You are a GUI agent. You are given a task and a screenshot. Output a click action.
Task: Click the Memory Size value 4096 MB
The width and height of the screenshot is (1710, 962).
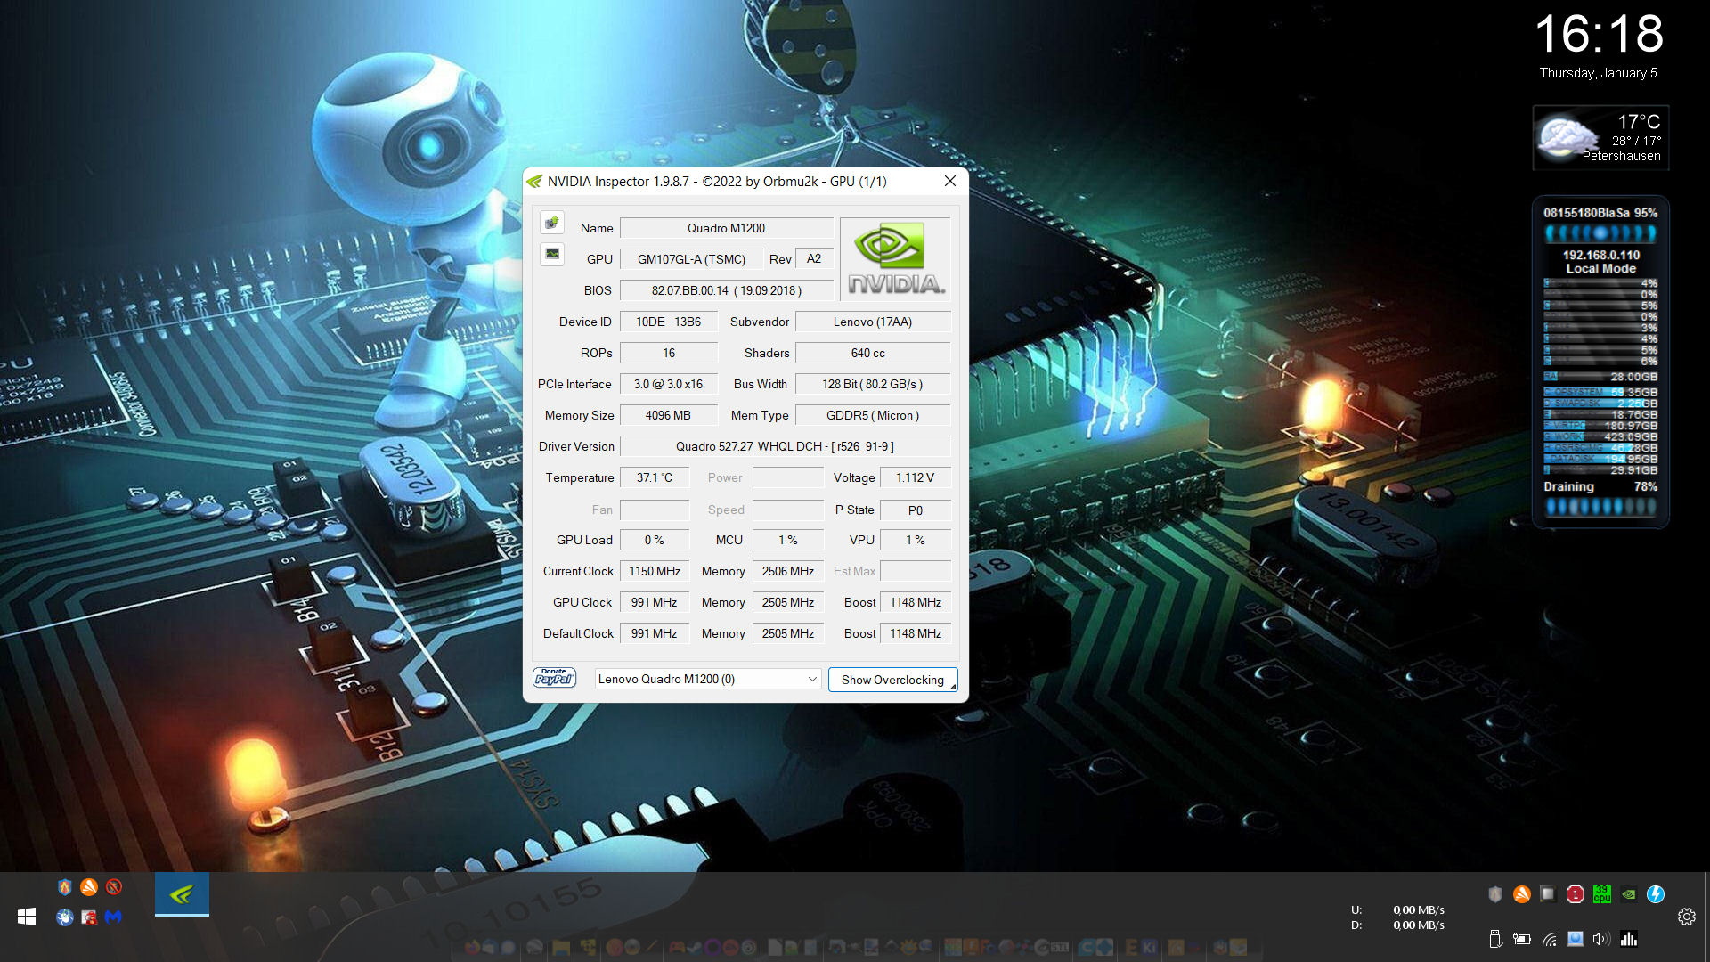668,415
